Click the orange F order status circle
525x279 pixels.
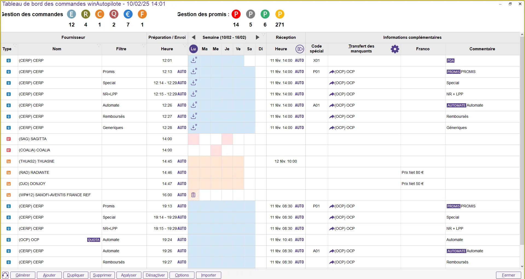142,14
